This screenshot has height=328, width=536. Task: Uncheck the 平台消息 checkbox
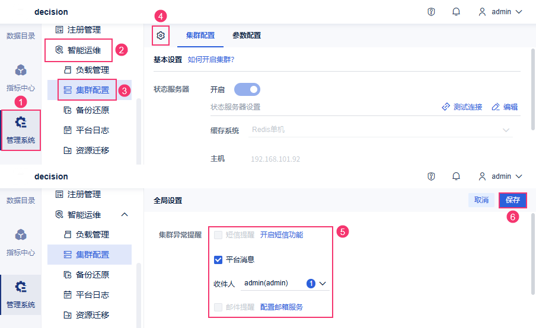[x=218, y=259]
